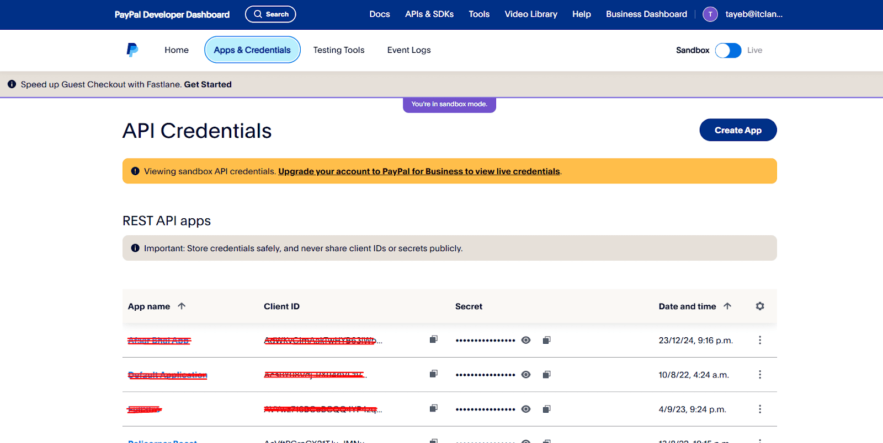
Task: Go to Video Library
Action: pos(531,14)
